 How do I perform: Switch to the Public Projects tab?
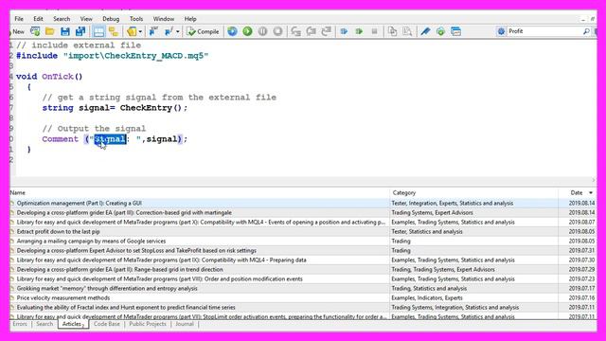coord(148,324)
